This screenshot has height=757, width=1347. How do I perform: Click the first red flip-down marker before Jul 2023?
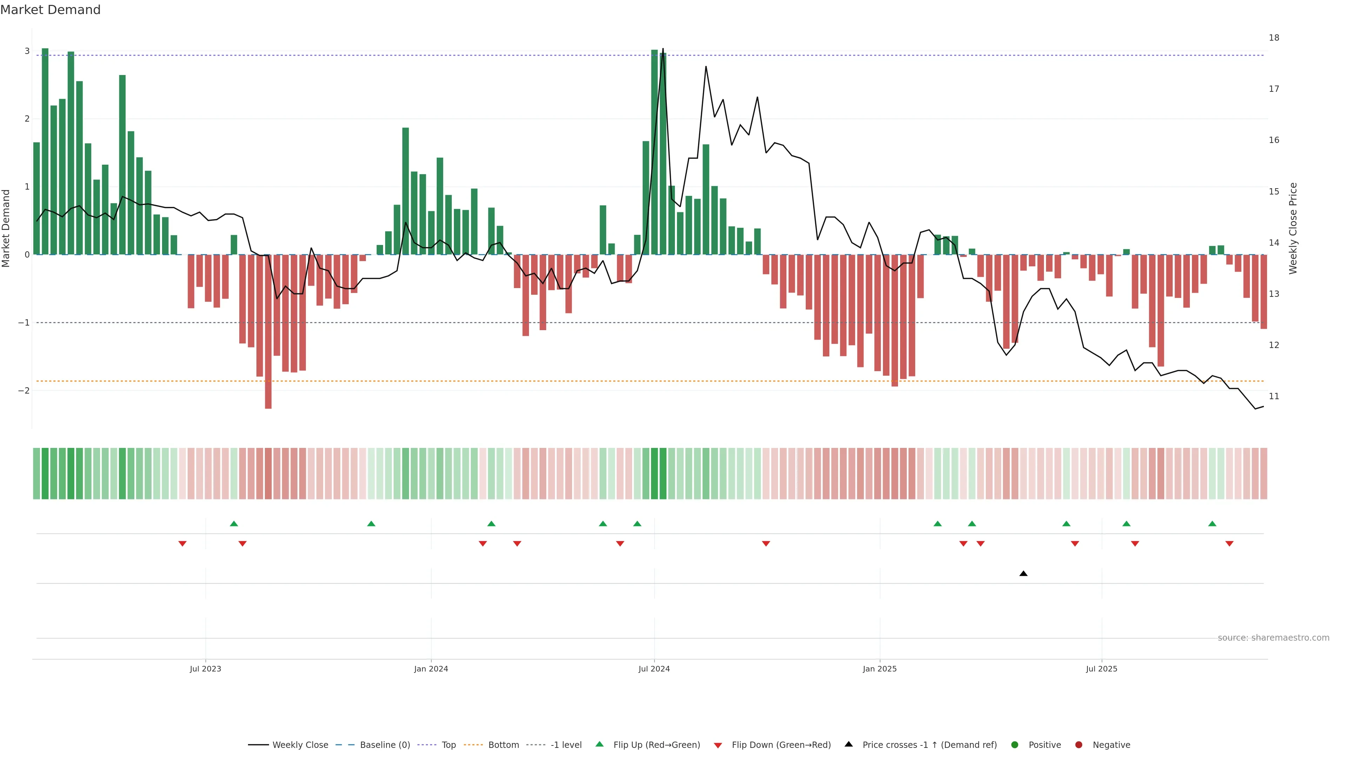click(182, 544)
